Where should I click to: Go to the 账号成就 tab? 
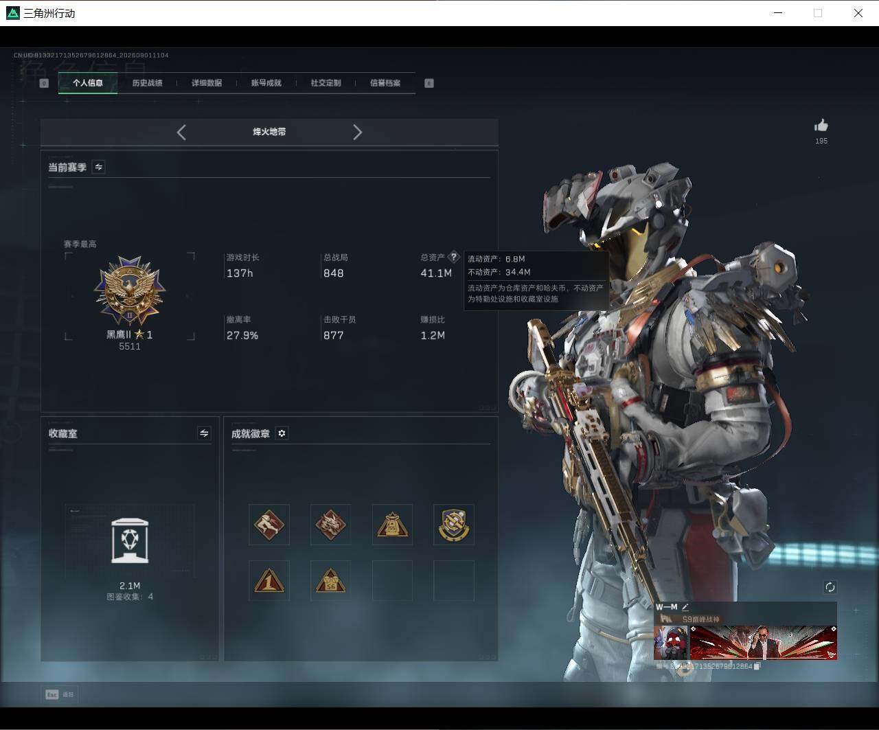point(266,83)
